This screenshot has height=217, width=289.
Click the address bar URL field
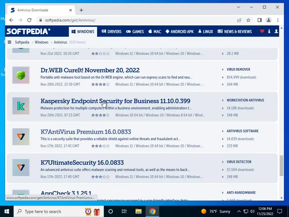136,20
